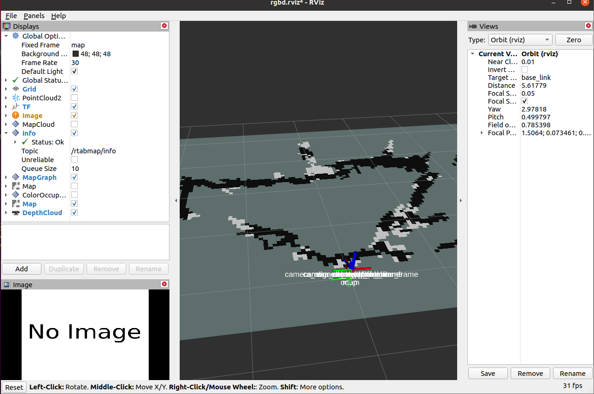Select the Grid display icon

(16, 89)
